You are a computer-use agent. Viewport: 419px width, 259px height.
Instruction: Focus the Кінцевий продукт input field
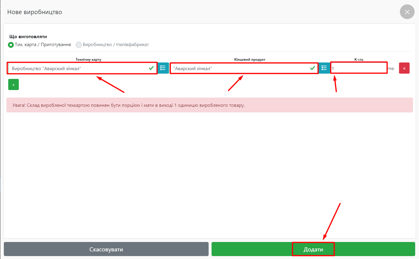(238, 68)
